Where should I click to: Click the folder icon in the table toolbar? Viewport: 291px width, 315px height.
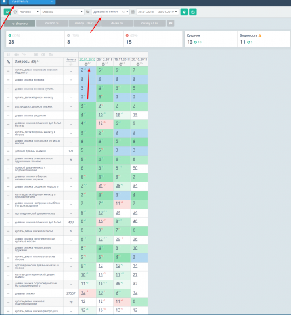(51, 54)
